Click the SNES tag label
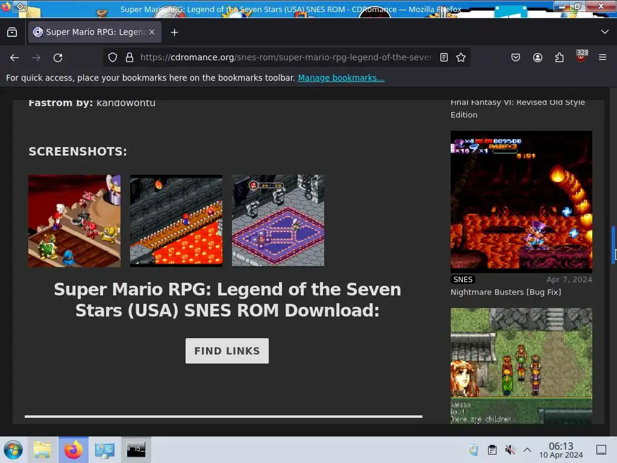617x463 pixels. point(463,280)
